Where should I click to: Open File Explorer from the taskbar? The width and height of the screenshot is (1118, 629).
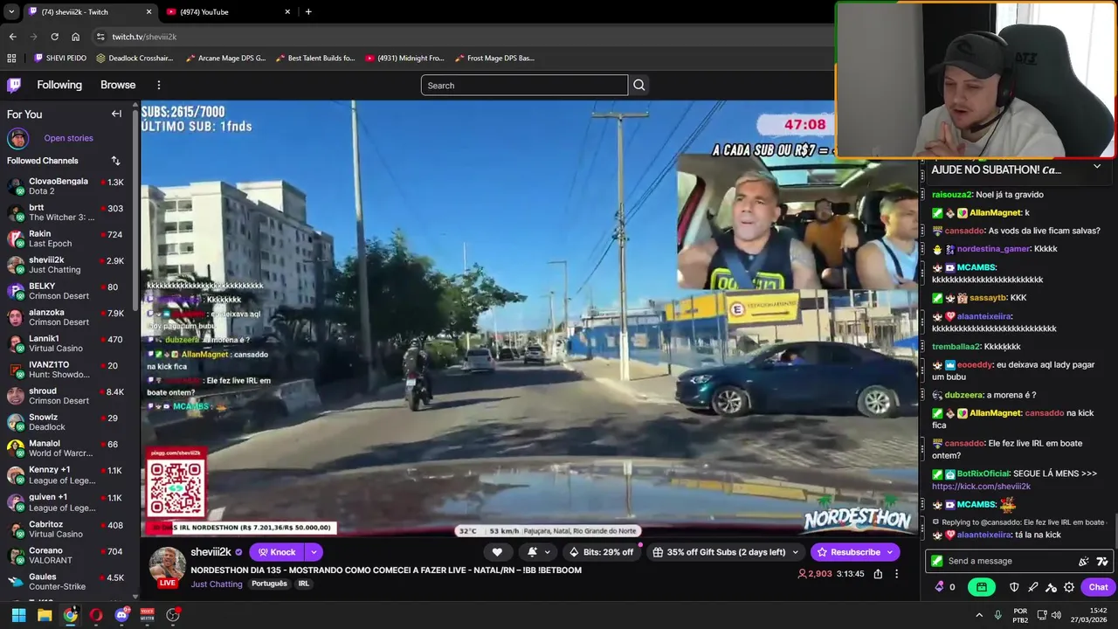[x=45, y=615]
